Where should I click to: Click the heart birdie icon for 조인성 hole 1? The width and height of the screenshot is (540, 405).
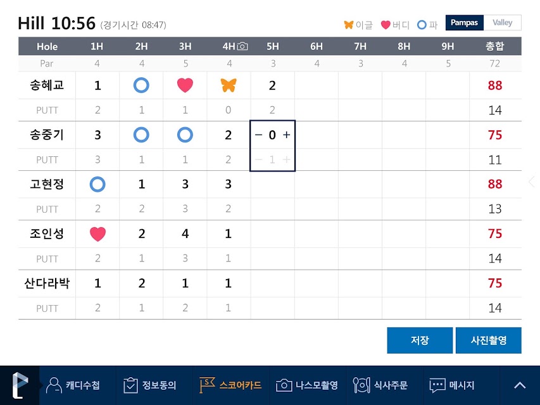coord(97,234)
